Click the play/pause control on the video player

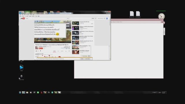point(36,42)
